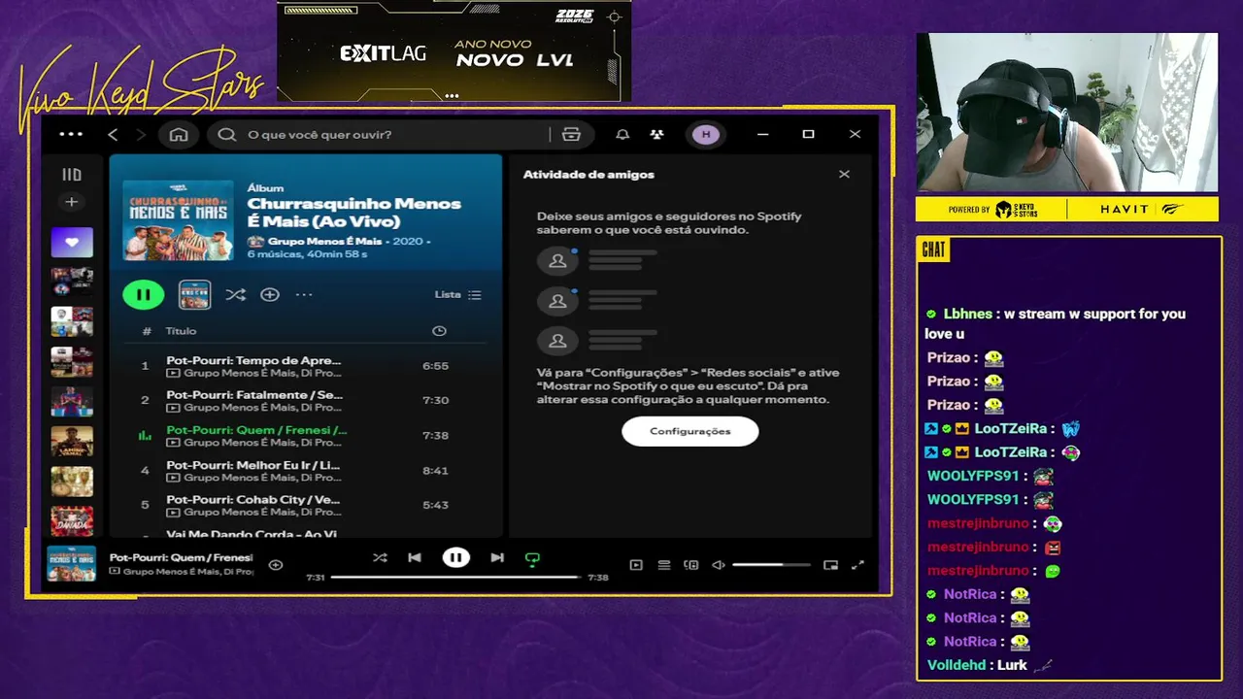
Task: Toggle shuffle in the bottom player controls
Action: pos(380,557)
